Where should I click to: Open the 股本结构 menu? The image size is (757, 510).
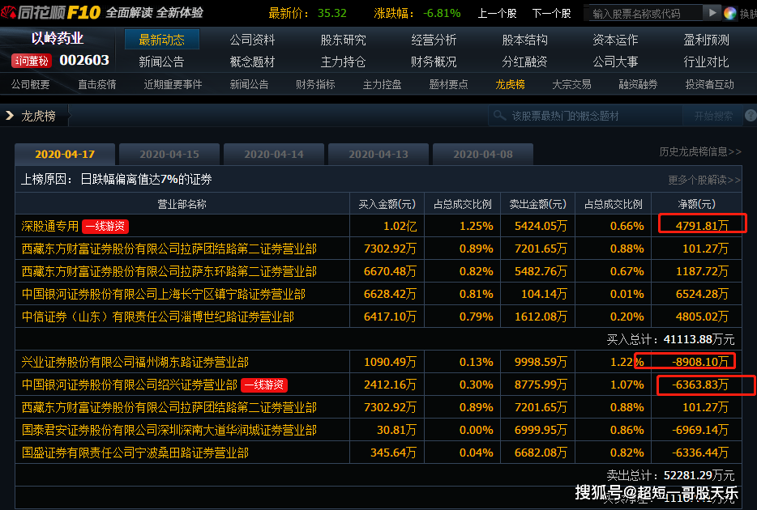point(524,40)
